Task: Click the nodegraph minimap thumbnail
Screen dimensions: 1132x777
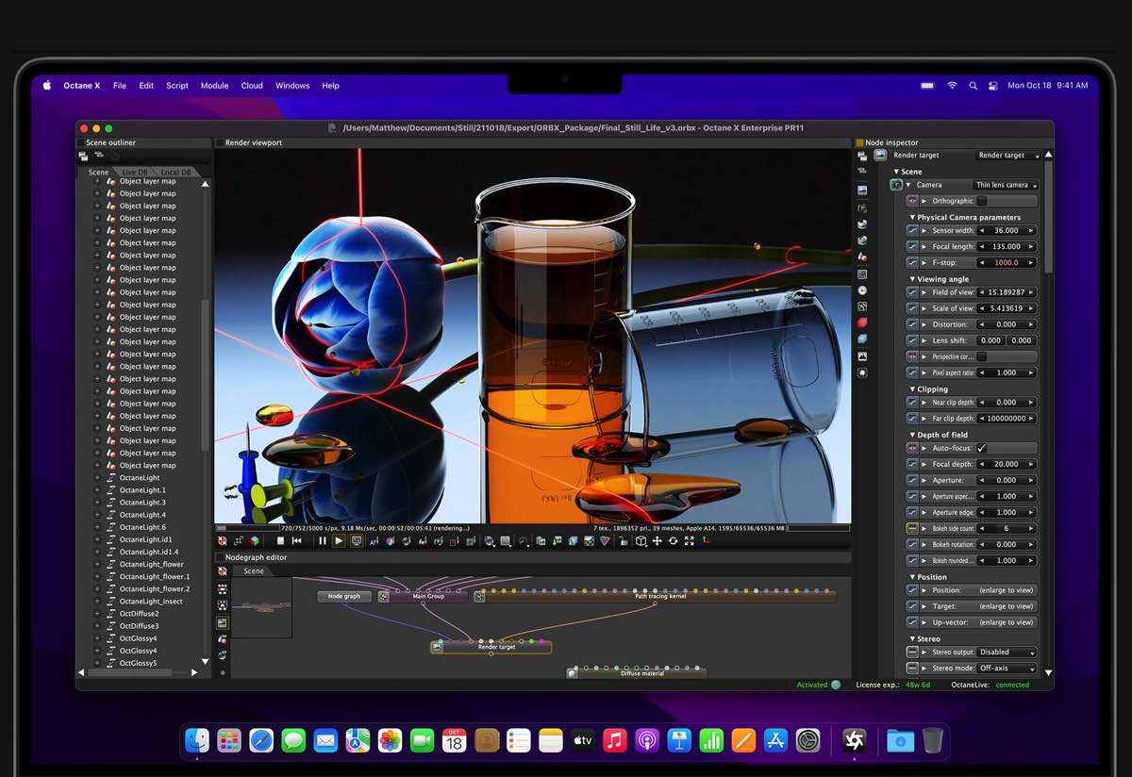Action: (261, 607)
